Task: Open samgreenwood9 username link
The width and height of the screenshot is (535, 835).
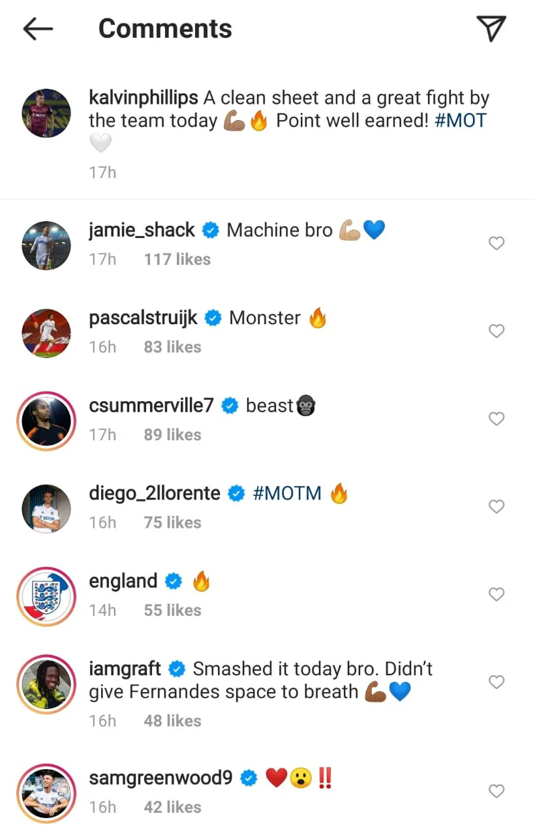Action: (x=160, y=778)
